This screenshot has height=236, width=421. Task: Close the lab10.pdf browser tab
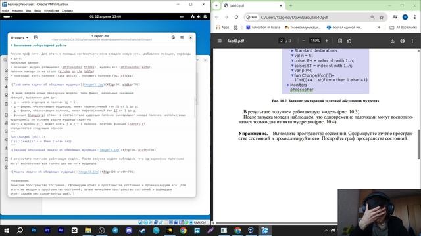tap(281, 5)
